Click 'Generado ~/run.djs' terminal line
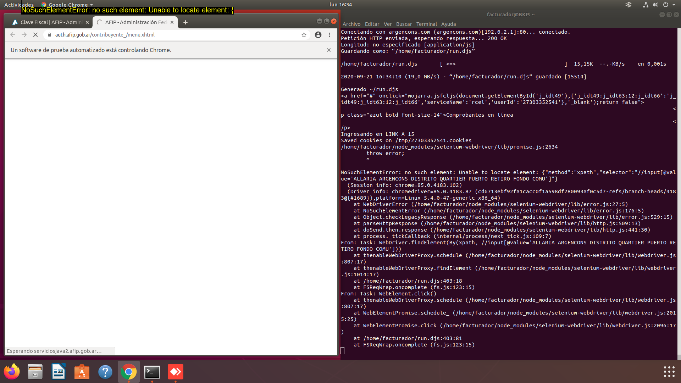The width and height of the screenshot is (681, 383). pyautogui.click(x=369, y=89)
